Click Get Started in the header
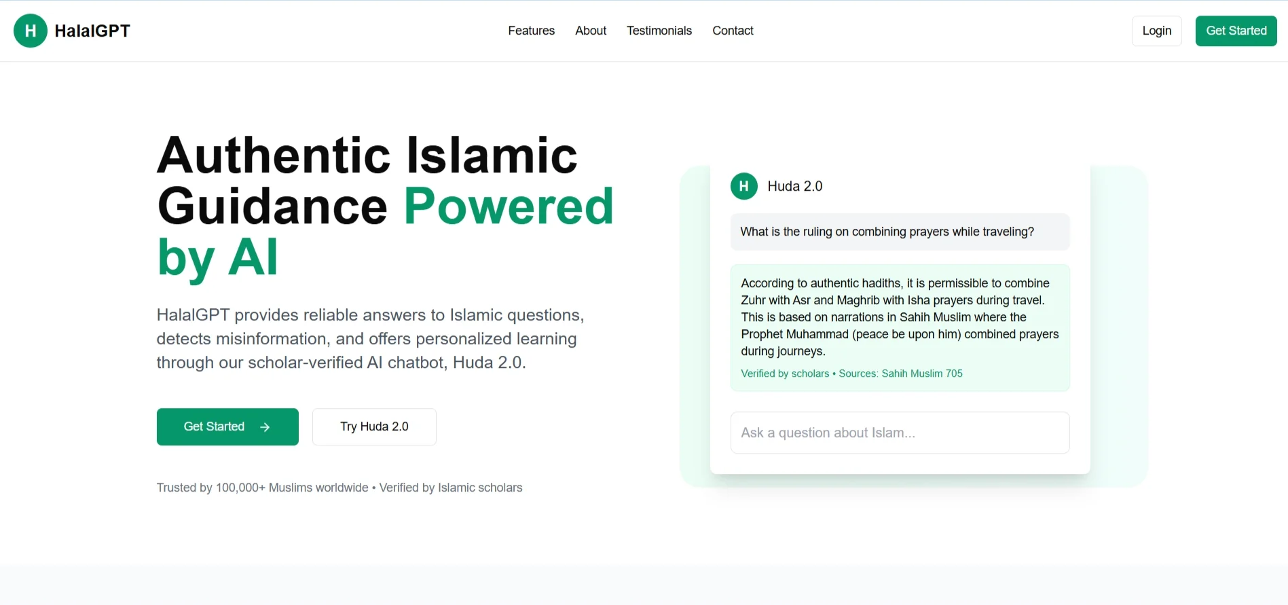 [x=1235, y=31]
